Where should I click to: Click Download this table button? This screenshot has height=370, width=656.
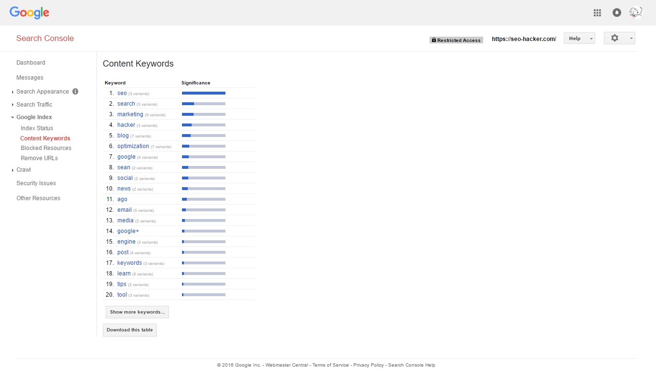(x=129, y=330)
